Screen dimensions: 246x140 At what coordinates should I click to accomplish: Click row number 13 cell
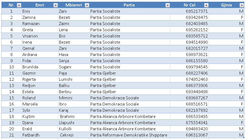pyautogui.click(x=11, y=86)
